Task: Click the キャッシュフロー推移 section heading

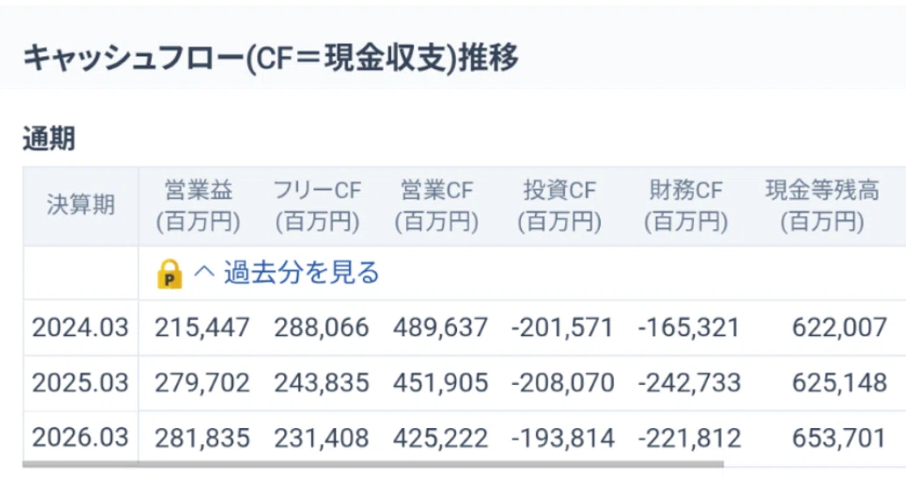Action: pyautogui.click(x=270, y=58)
